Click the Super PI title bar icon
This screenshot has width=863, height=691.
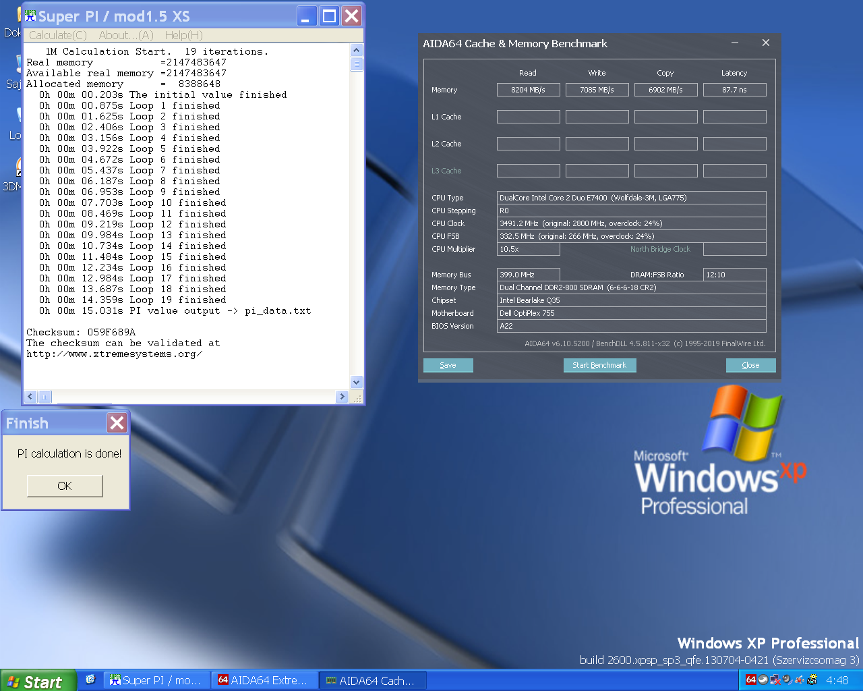(x=30, y=15)
